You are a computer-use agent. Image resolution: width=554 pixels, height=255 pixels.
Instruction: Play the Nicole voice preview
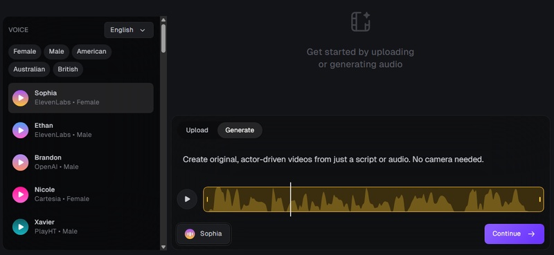[x=21, y=195]
